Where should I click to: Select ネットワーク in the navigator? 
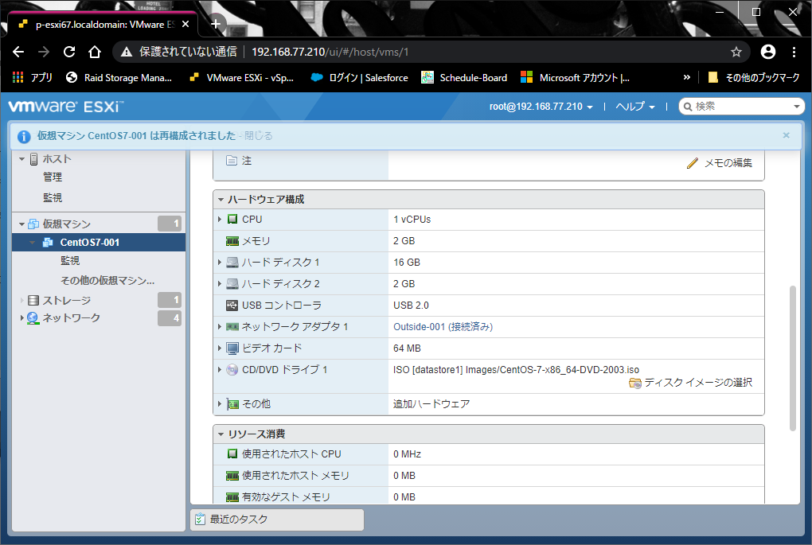point(71,317)
